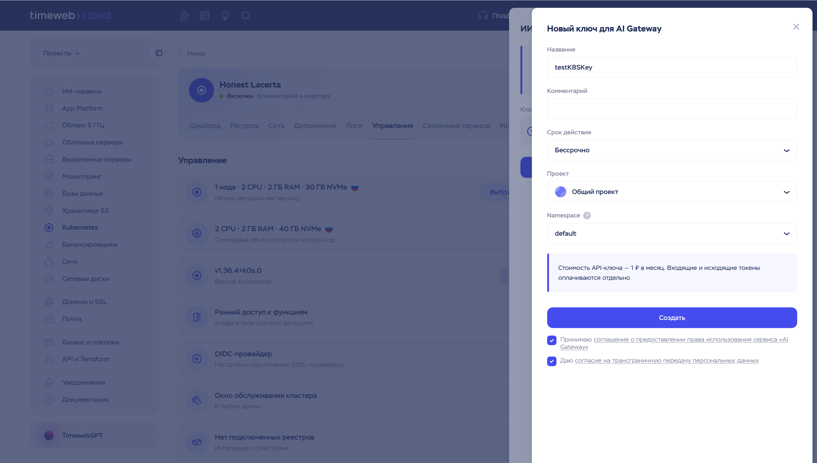Open Окно обслуживания кластера row

(x=344, y=401)
